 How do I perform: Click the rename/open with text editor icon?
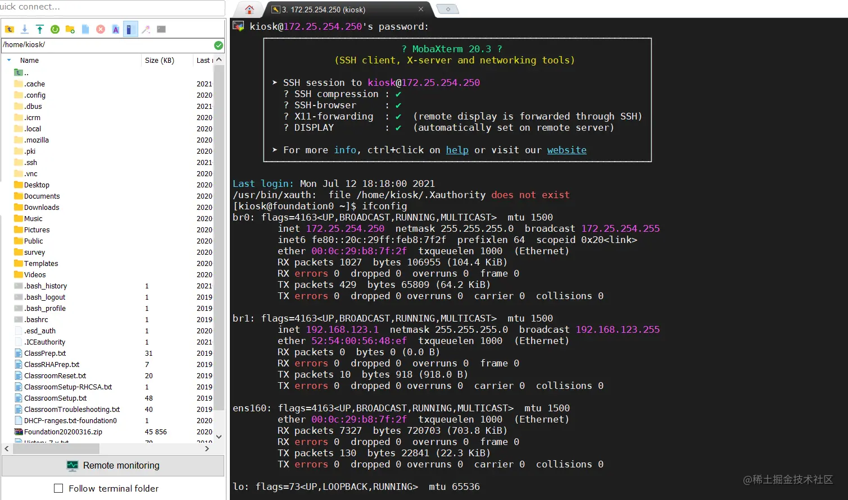[116, 29]
